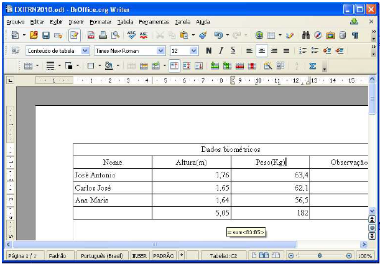The image size is (380, 264).
Task: Click the Find & Replace binoculars icon
Action: pos(306,35)
